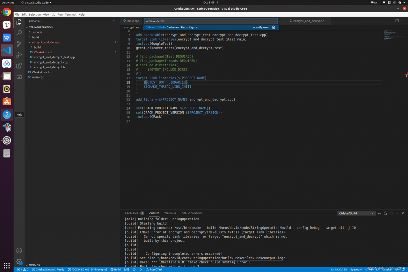Click the clock Oct 8 09:19 in top bar

coord(211,3)
